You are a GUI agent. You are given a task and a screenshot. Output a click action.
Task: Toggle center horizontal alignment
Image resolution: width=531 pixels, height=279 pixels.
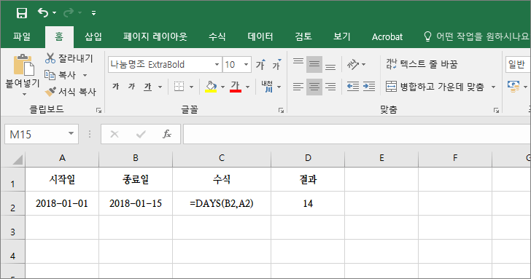(x=314, y=87)
